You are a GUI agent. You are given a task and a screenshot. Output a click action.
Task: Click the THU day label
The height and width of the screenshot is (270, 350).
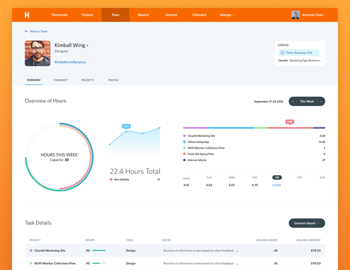coord(255,177)
